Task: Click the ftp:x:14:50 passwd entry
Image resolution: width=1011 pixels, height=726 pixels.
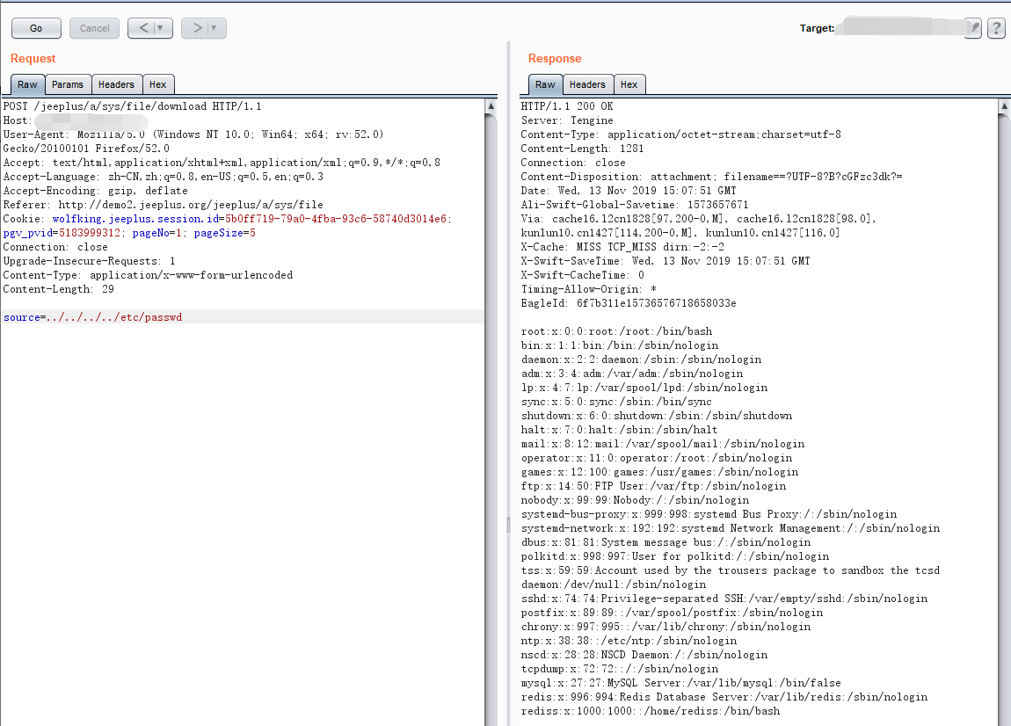Action: [654, 486]
